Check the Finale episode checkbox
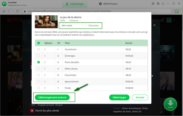The height and width of the screenshot is (116, 183). pos(38,88)
